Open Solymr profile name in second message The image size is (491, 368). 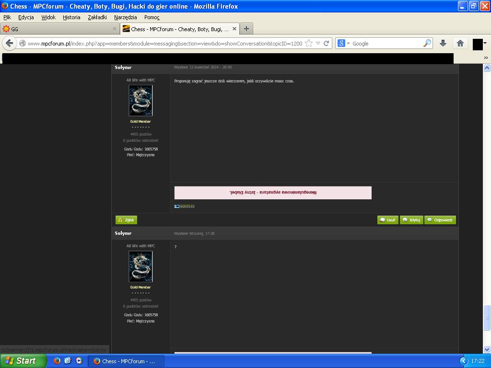pos(123,233)
